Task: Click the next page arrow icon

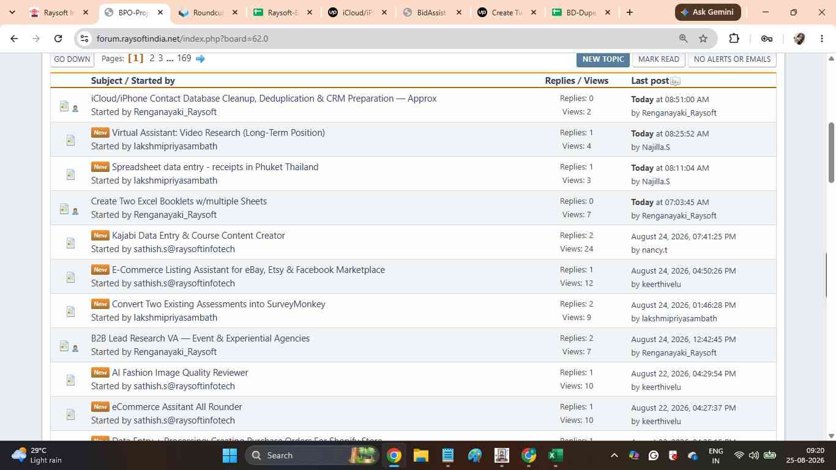Action: [x=200, y=59]
